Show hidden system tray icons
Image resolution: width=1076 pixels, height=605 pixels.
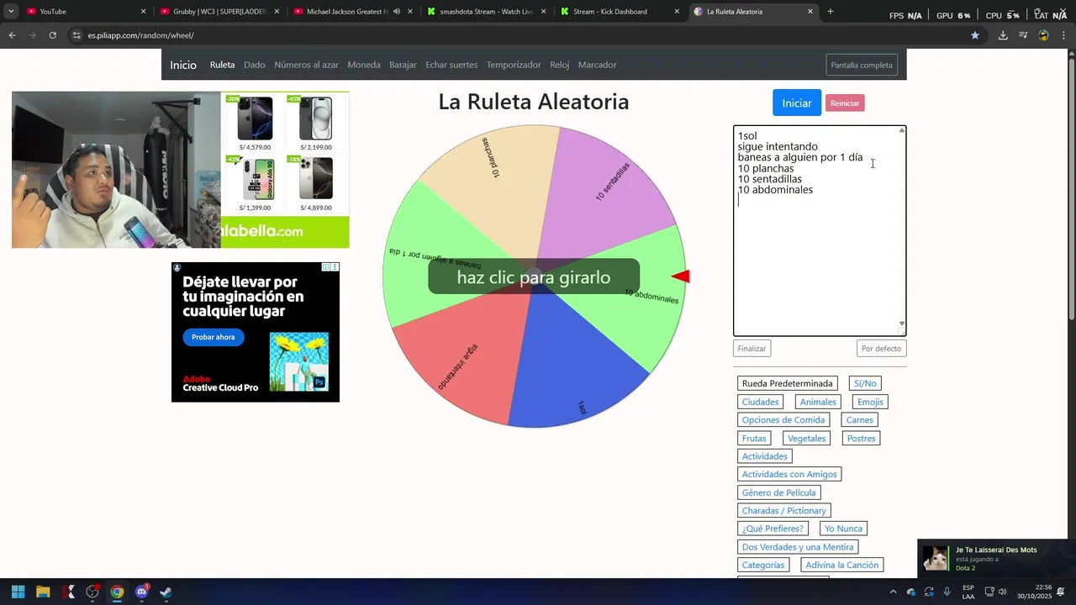tap(893, 592)
